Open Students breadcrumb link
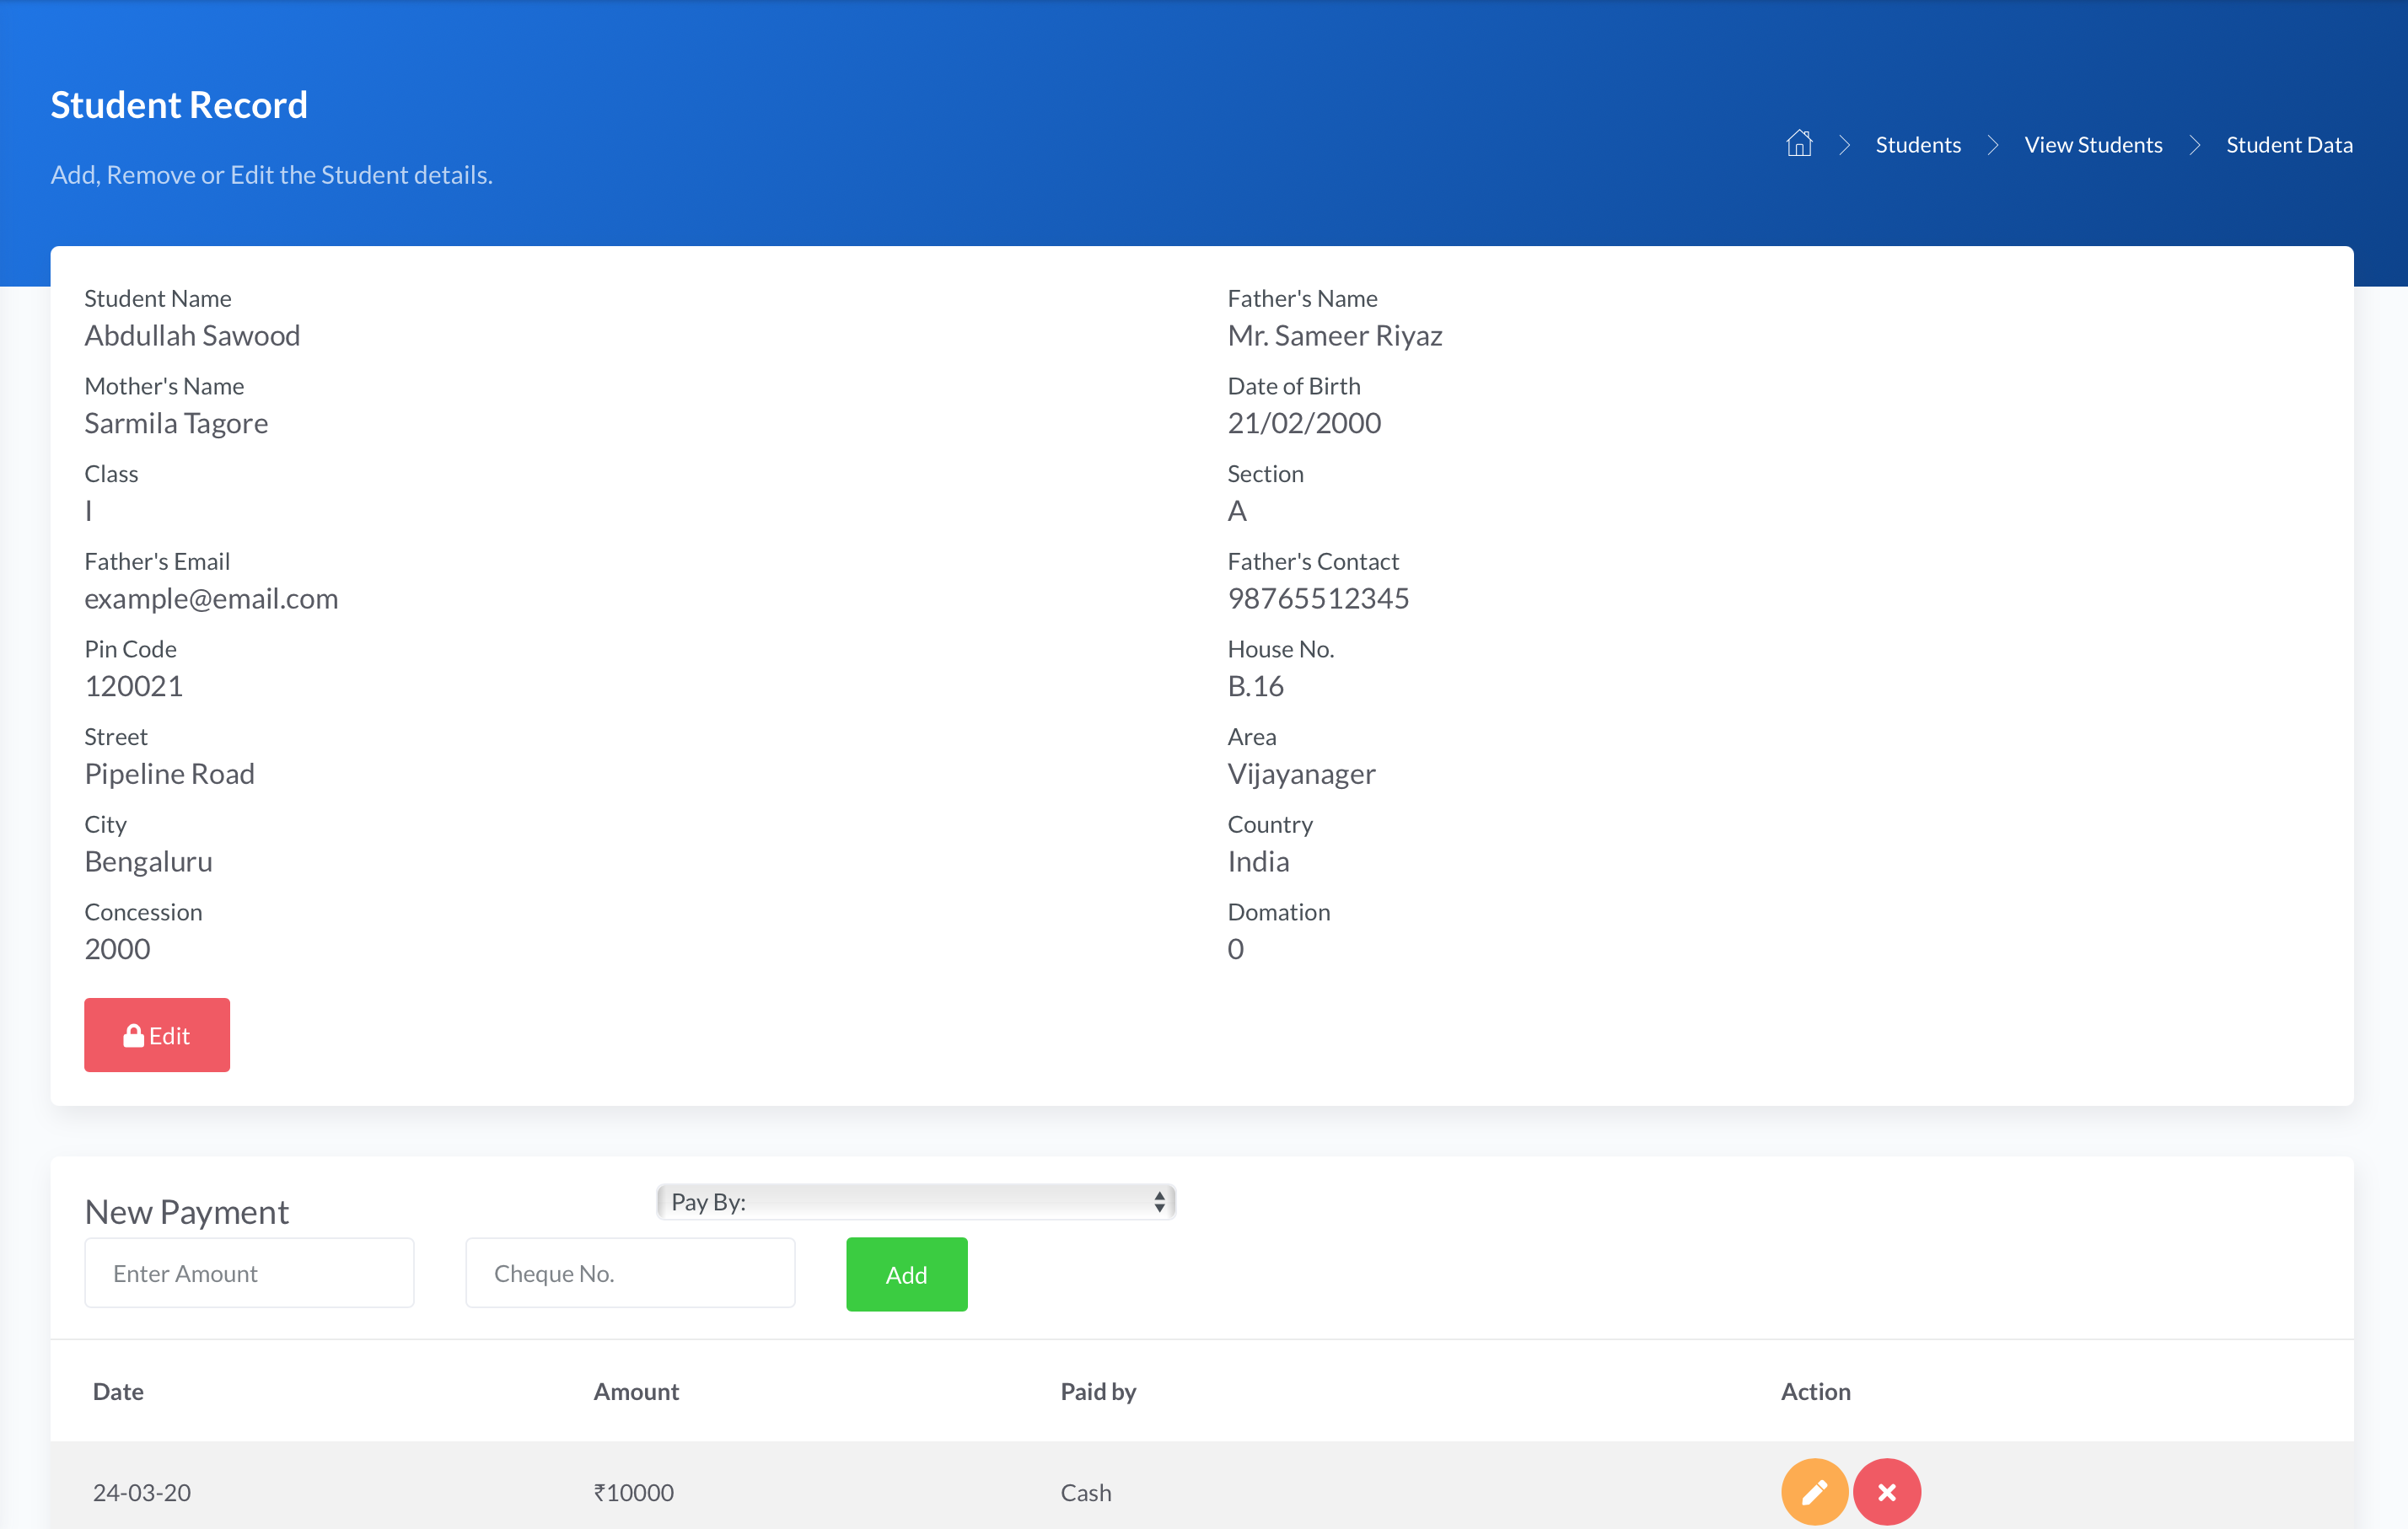2408x1529 pixels. 1917,145
